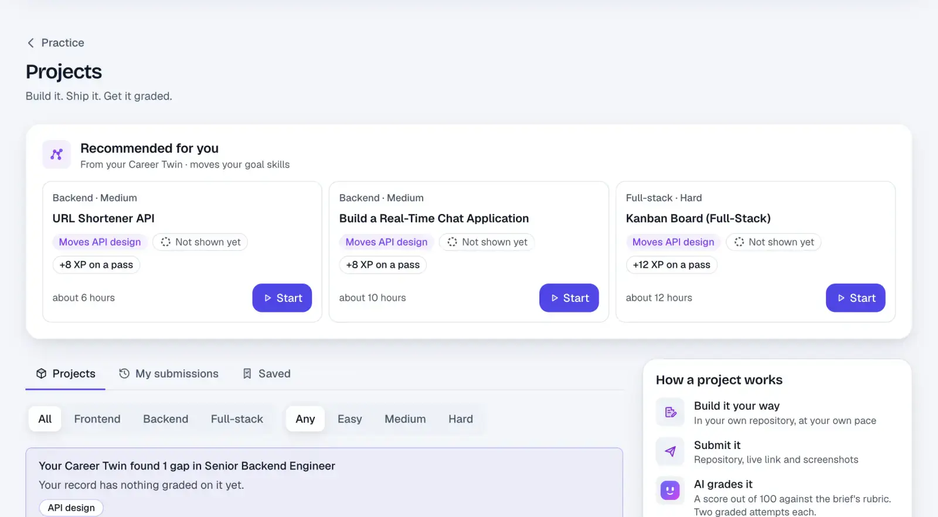Click the dotted circle icon on Kanban Board card
Image resolution: width=938 pixels, height=517 pixels.
[739, 242]
